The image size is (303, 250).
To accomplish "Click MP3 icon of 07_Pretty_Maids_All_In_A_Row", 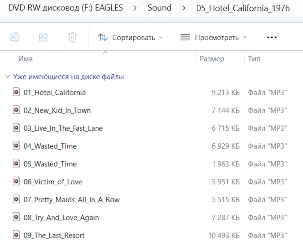I will (x=17, y=199).
